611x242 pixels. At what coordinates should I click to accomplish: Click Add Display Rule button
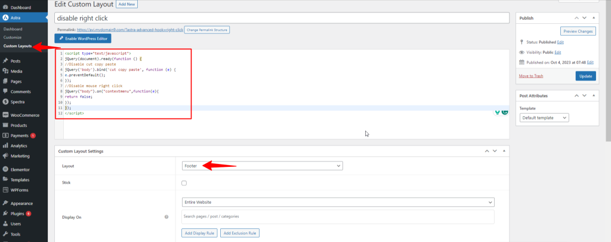pyautogui.click(x=199, y=233)
